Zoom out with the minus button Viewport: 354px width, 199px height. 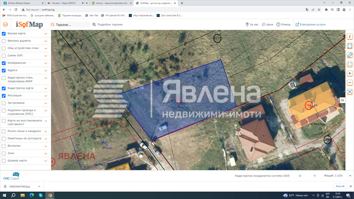pyautogui.click(x=350, y=82)
